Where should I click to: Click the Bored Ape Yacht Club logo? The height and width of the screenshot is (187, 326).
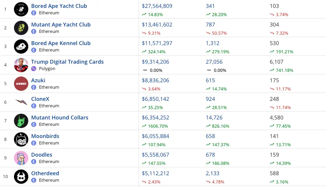pyautogui.click(x=21, y=9)
